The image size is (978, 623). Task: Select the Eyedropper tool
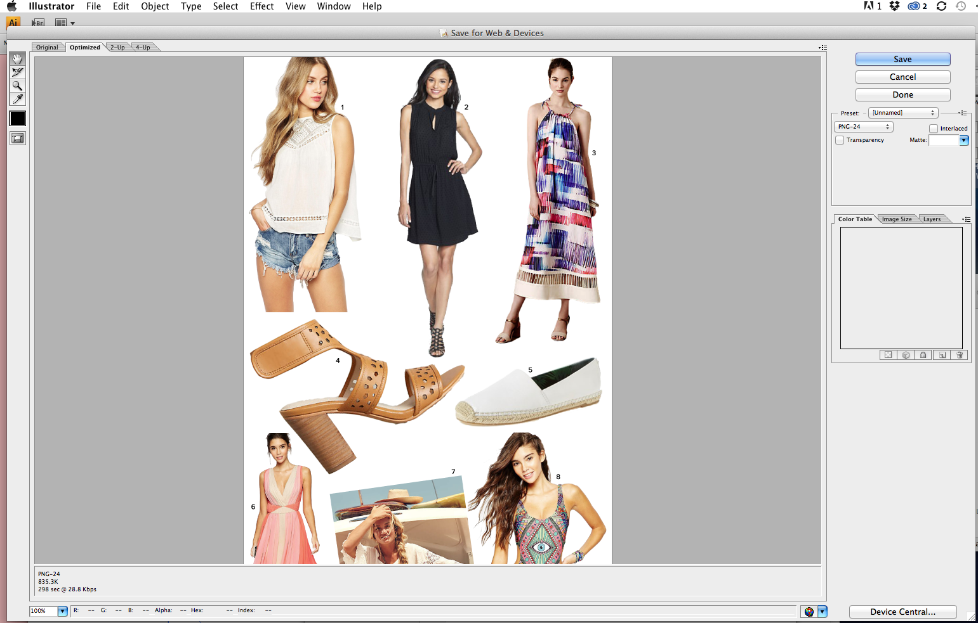click(18, 99)
